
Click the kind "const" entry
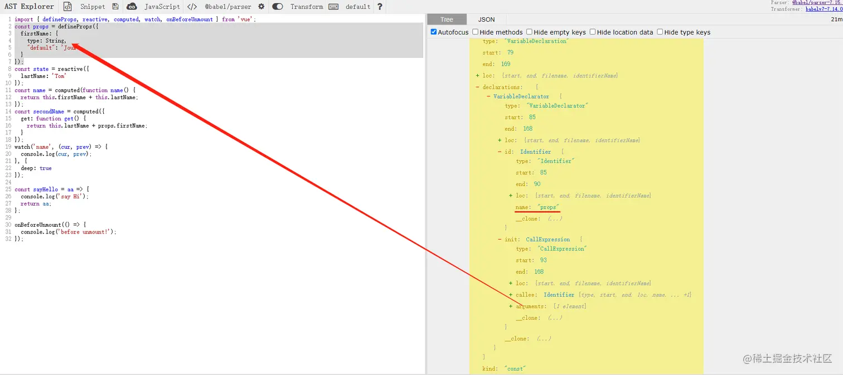(504, 369)
